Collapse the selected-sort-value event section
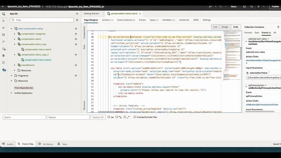The height and width of the screenshot is (158, 281). tap(246, 41)
